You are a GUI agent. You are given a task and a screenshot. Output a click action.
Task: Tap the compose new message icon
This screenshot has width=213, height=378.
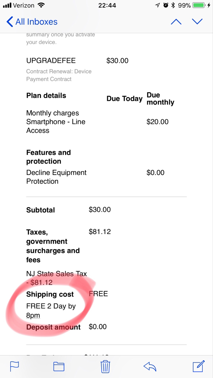click(199, 366)
